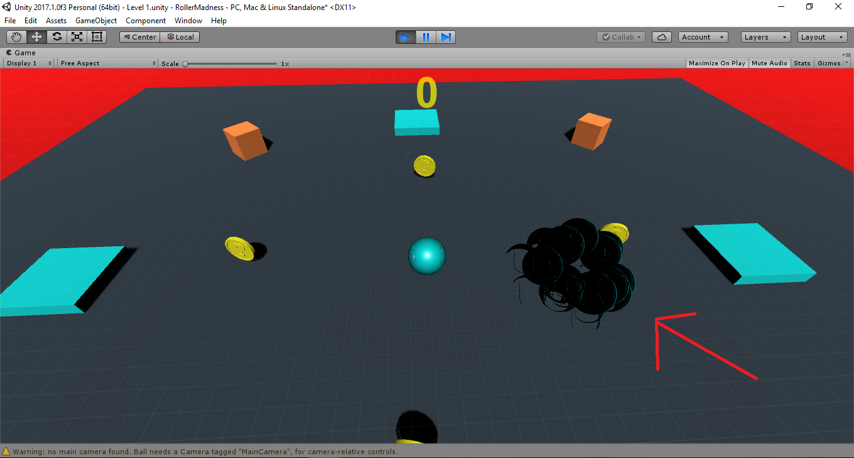Screen dimensions: 854x458
Task: Open the Account dropdown
Action: pos(703,37)
